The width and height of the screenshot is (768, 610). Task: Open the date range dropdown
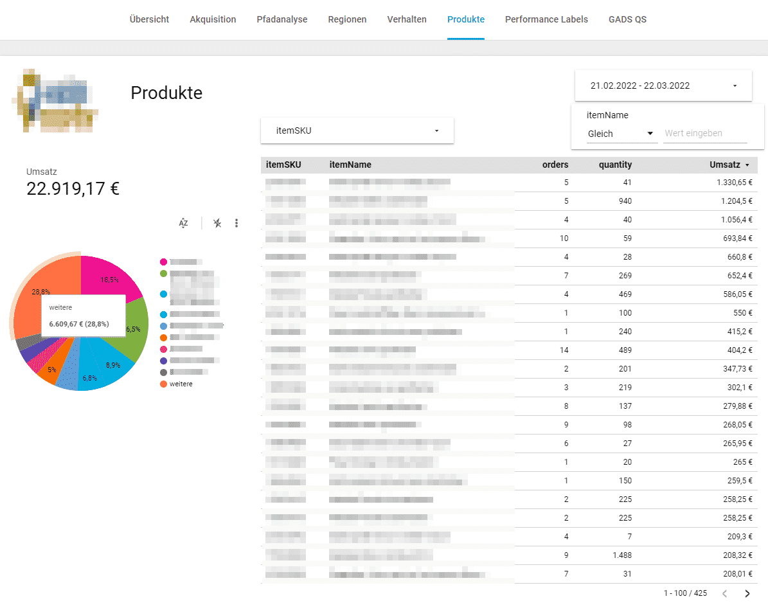(663, 85)
